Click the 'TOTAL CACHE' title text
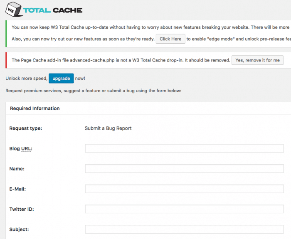The image size is (291, 239). click(53, 10)
